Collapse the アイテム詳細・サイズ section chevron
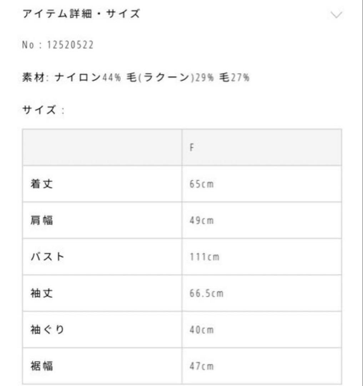This screenshot has height=386, width=363. tap(336, 15)
